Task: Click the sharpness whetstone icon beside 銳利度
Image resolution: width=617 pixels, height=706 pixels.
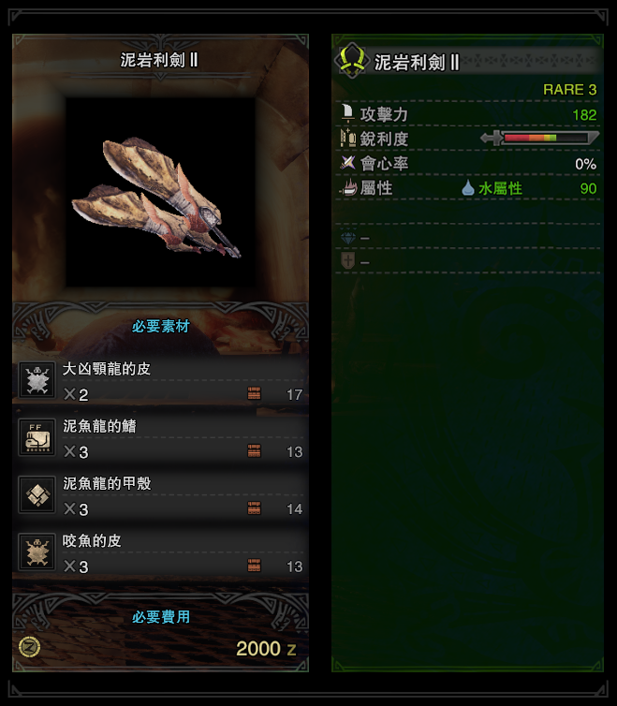Action: tap(347, 139)
